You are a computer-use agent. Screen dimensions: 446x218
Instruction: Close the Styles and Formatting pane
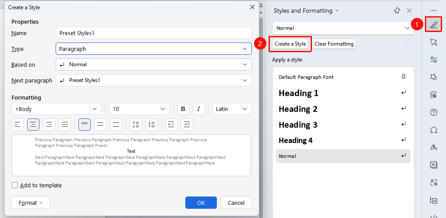409,11
